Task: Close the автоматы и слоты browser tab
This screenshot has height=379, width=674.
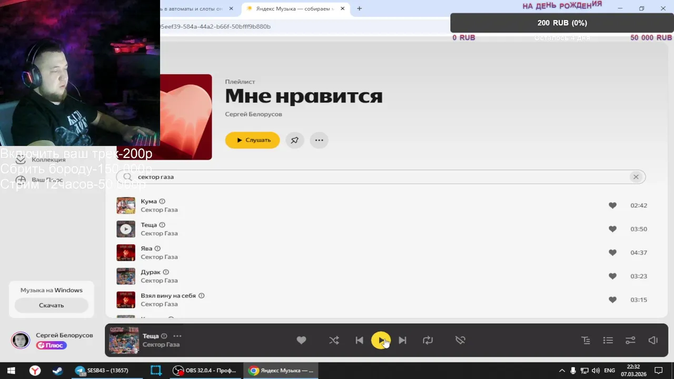Action: [231, 8]
